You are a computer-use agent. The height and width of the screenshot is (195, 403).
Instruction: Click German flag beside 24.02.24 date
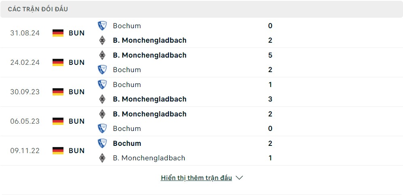[58, 62]
